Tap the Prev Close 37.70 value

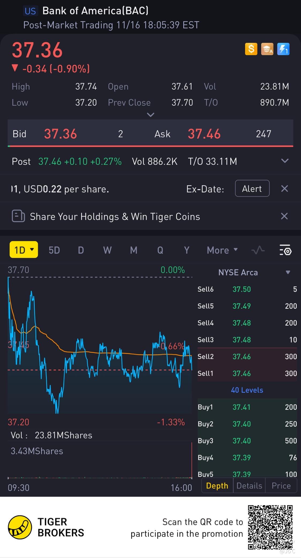point(182,102)
